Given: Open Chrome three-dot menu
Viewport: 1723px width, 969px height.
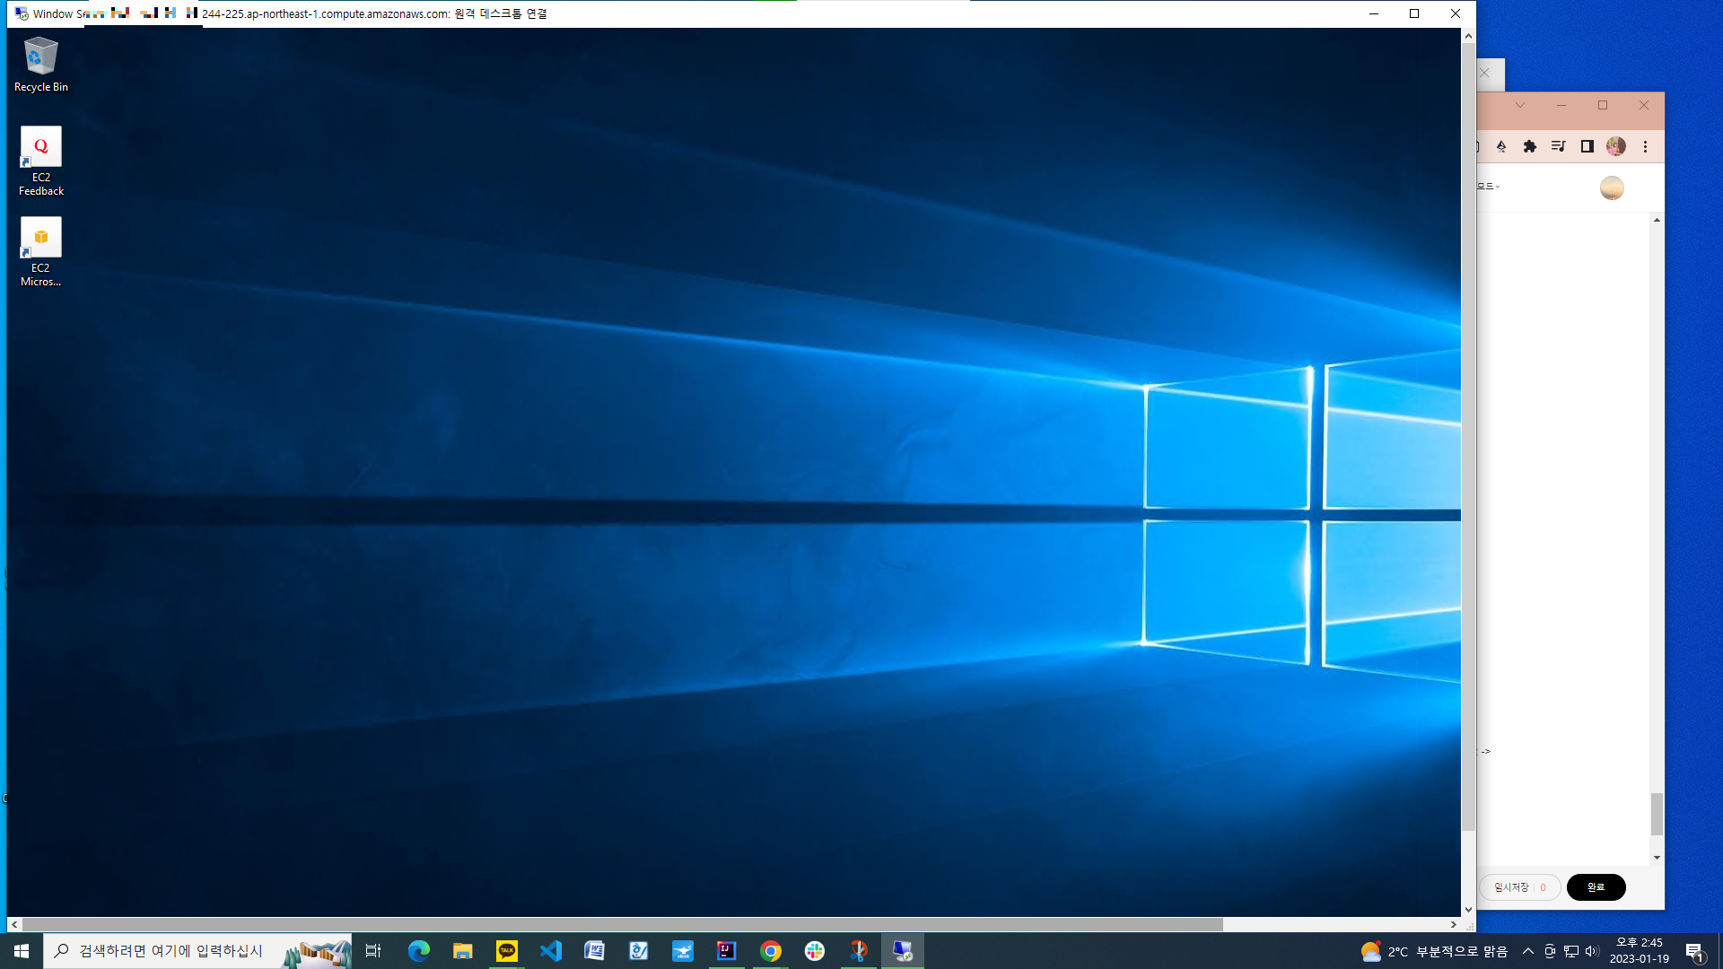Looking at the screenshot, I should click(1645, 146).
